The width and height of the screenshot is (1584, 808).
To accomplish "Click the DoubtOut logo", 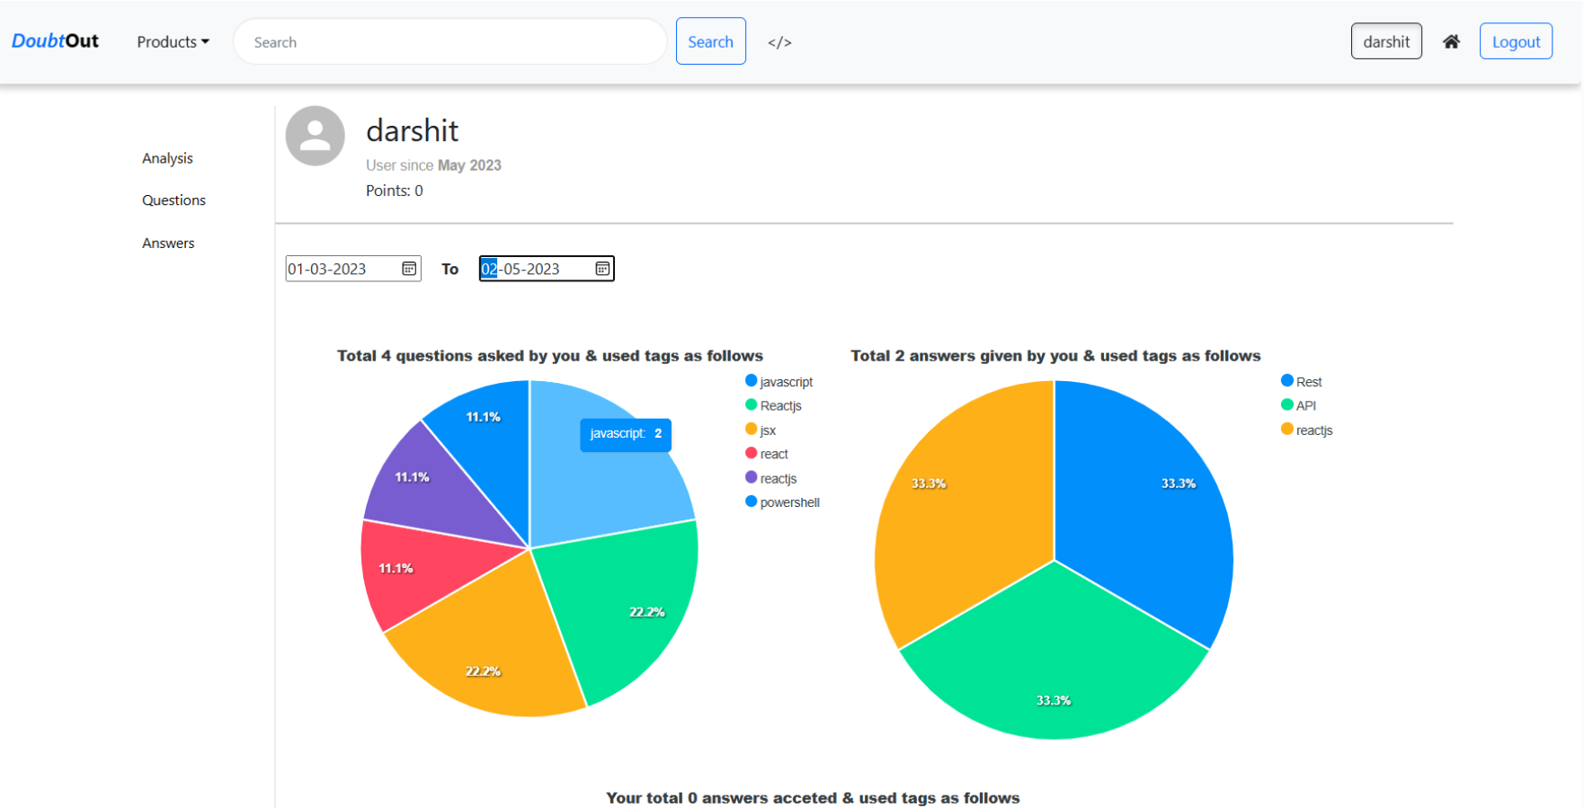I will pyautogui.click(x=55, y=41).
